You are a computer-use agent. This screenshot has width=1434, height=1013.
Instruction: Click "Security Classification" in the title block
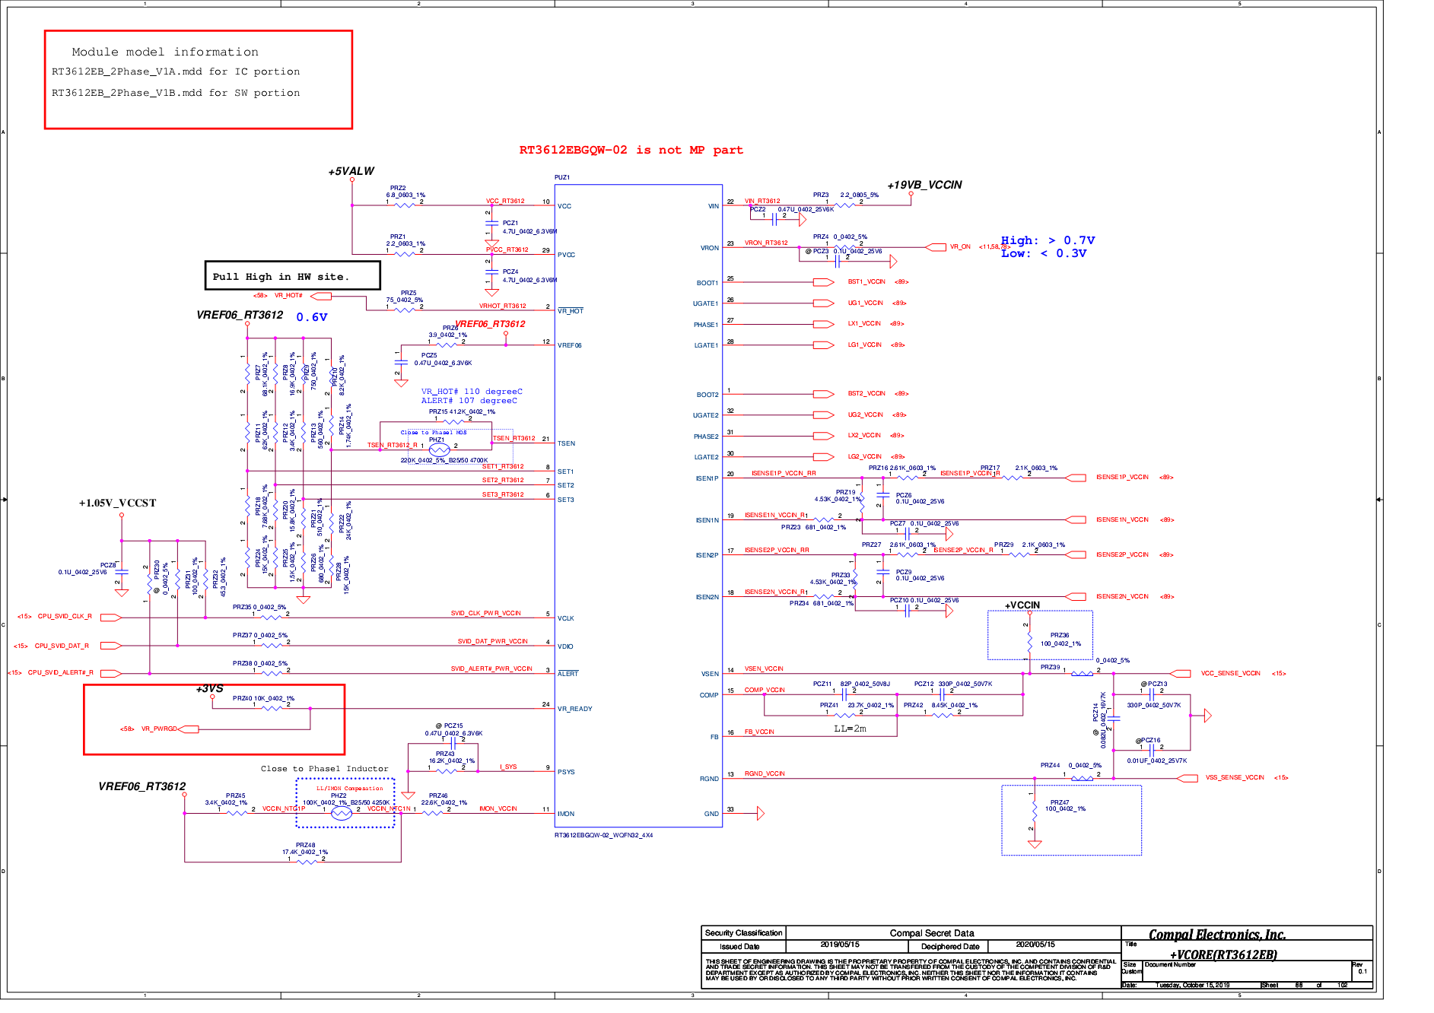tap(743, 933)
